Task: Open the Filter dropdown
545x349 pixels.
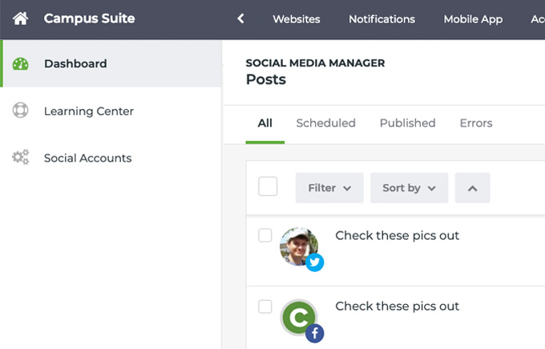Action: (329, 188)
